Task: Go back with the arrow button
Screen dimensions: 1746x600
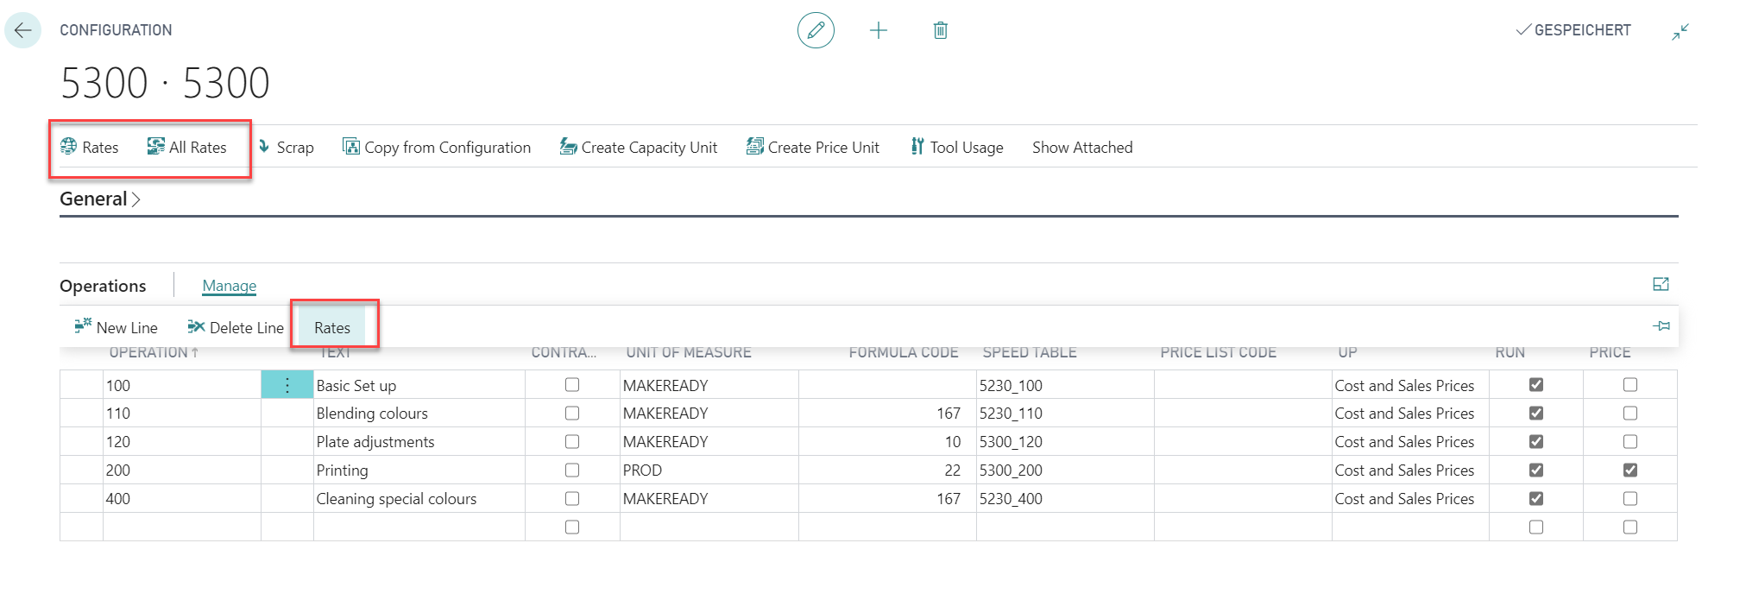Action: [x=22, y=30]
